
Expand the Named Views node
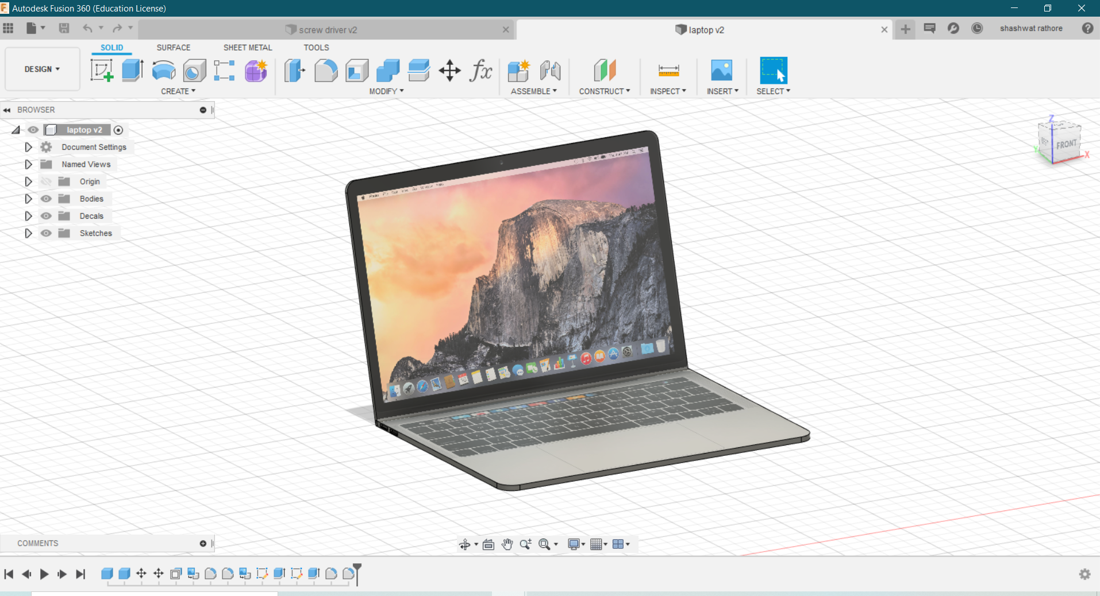point(28,164)
